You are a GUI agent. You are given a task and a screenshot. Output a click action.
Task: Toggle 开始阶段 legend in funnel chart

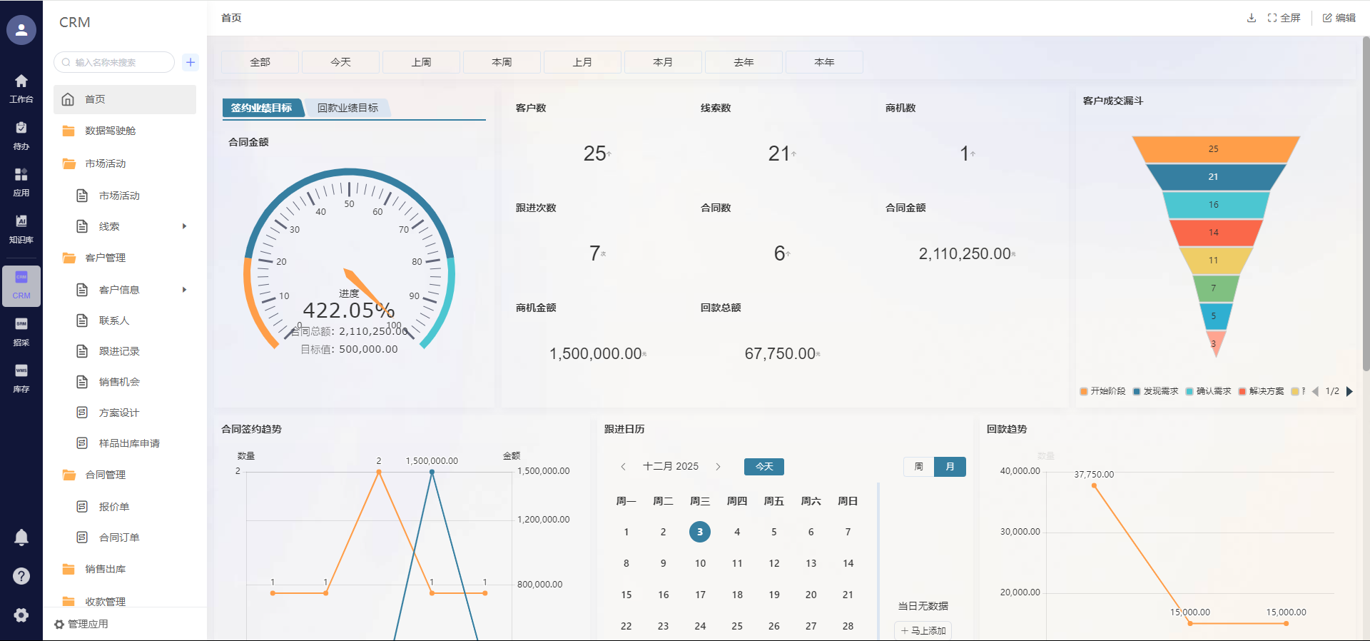(1102, 391)
